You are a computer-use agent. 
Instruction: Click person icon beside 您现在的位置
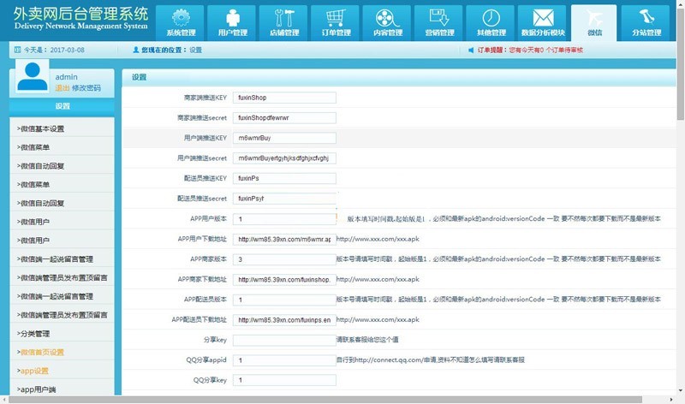coord(136,50)
